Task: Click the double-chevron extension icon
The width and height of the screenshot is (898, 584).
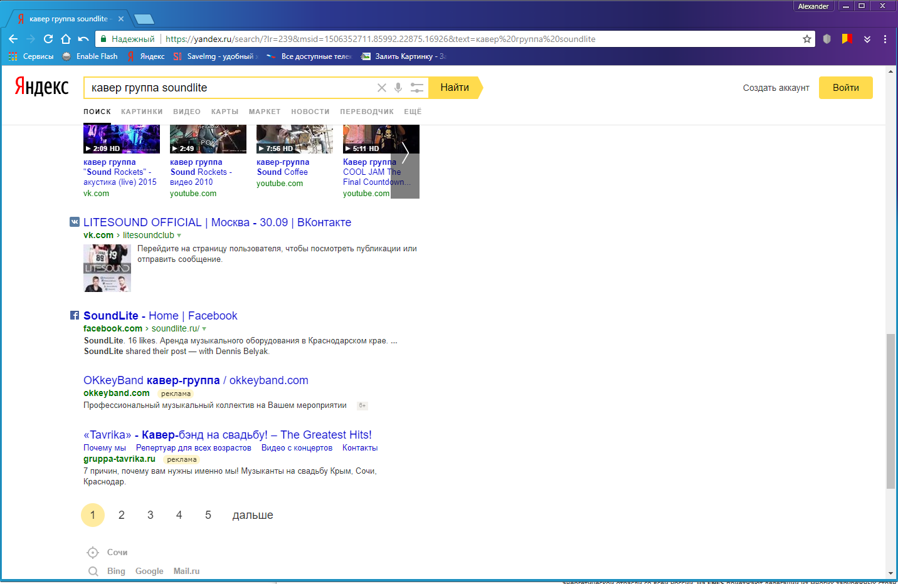Action: click(867, 39)
